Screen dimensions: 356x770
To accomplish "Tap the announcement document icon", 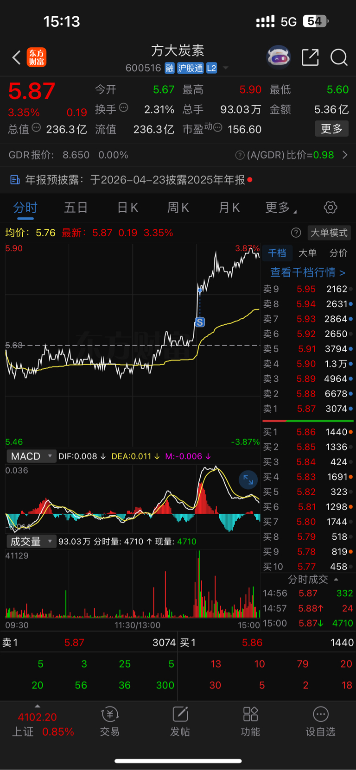I will [x=15, y=180].
